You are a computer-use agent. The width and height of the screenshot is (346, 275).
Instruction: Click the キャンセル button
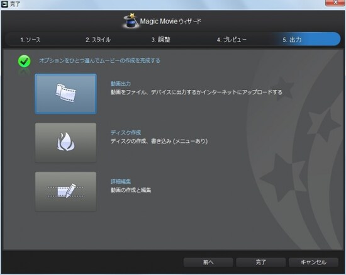coord(313,262)
